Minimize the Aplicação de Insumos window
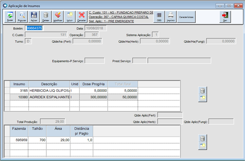This screenshot has width=245, height=161. point(220,6)
